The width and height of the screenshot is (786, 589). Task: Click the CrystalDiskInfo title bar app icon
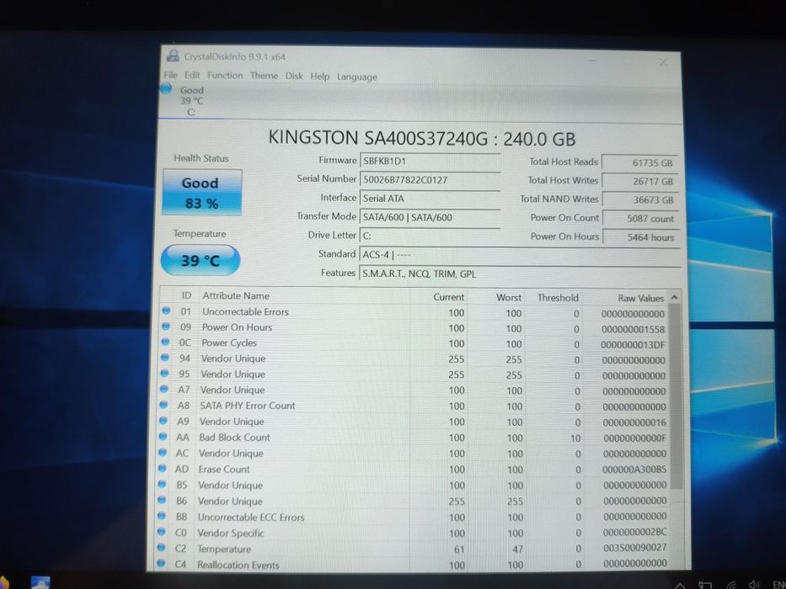tap(173, 56)
